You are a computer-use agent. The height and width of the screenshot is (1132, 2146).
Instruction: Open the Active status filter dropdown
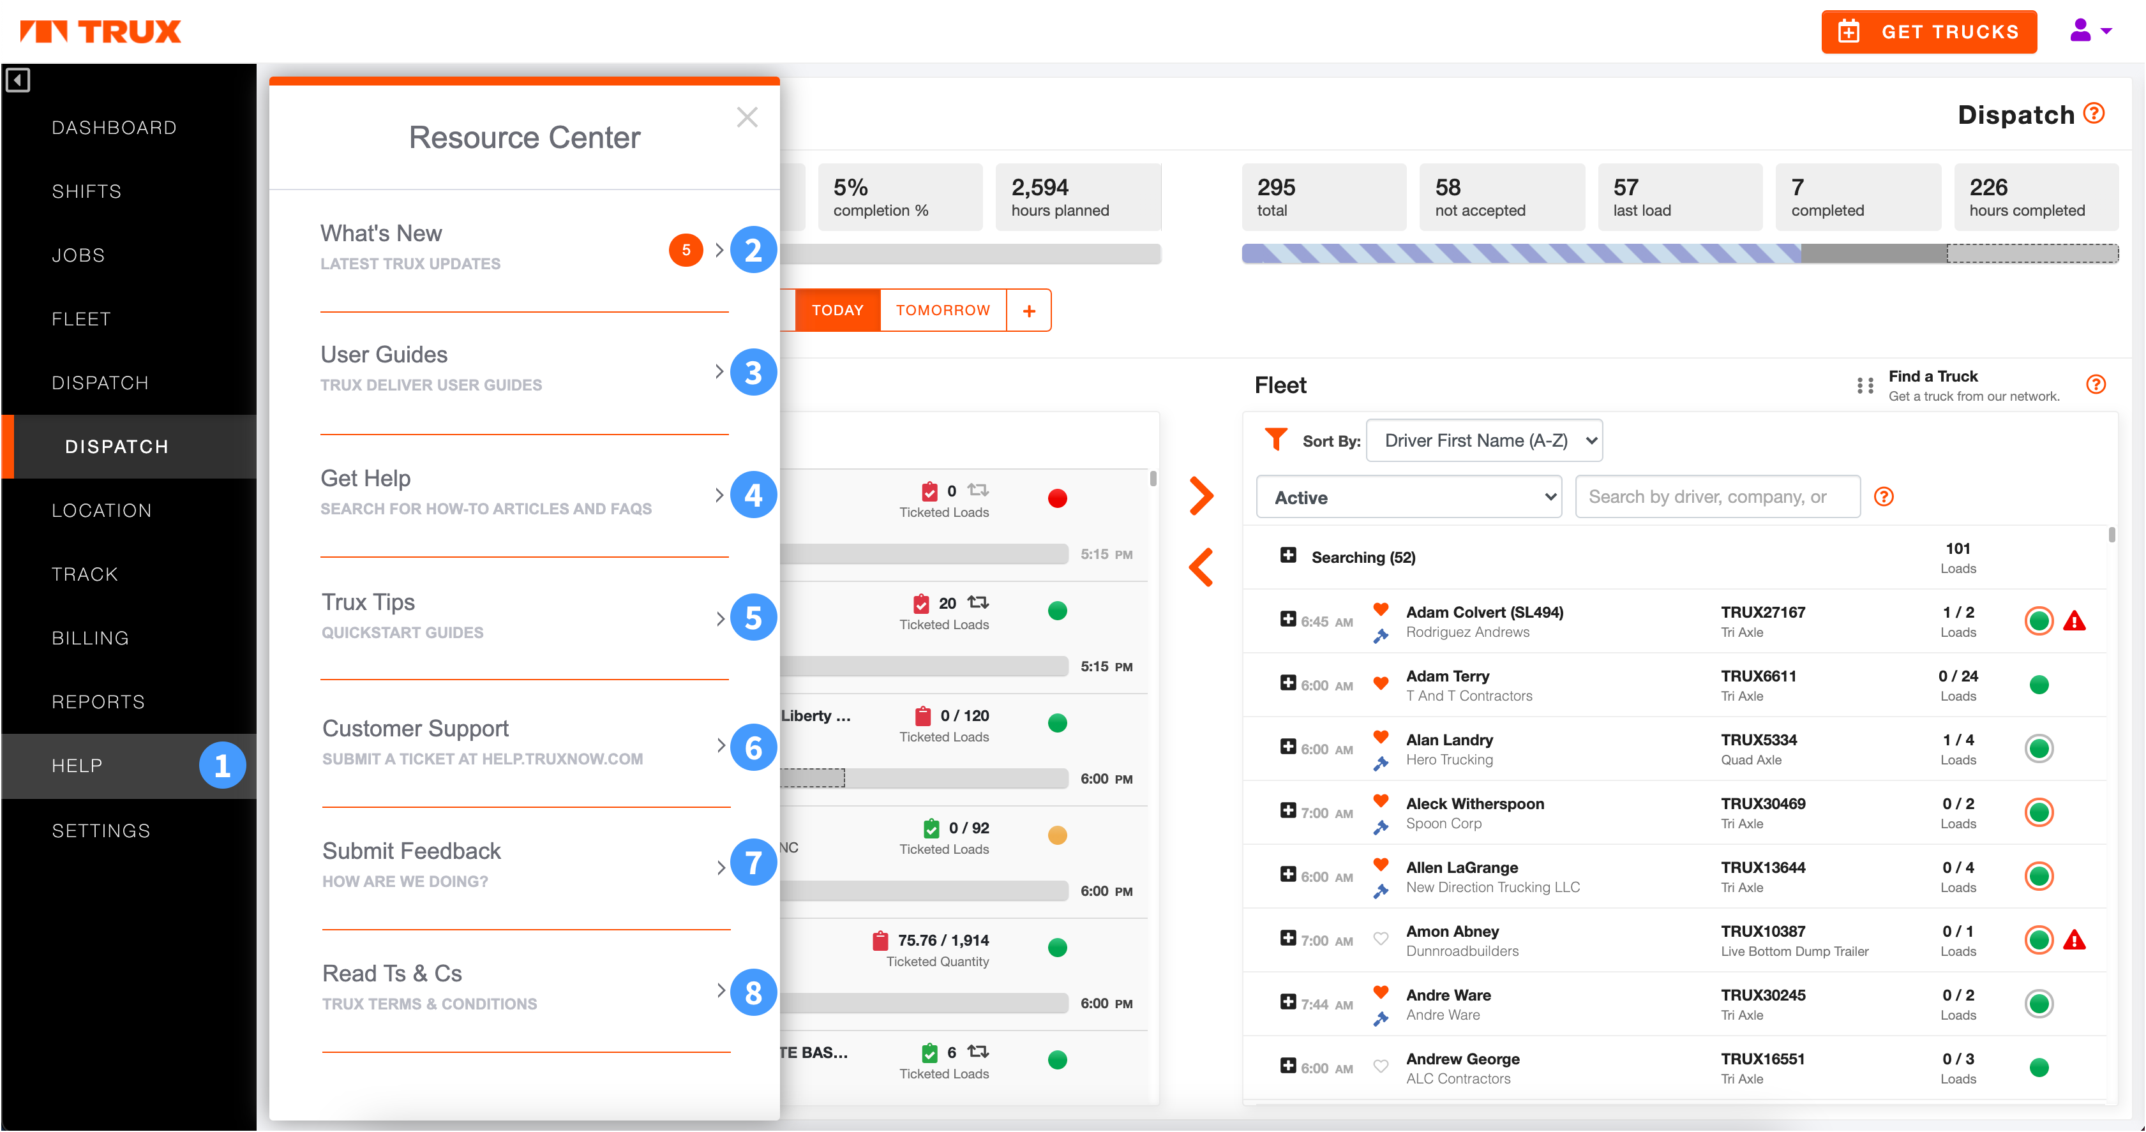tap(1408, 497)
